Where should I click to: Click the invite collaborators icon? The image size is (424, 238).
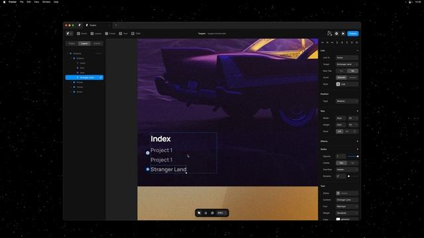(x=329, y=34)
